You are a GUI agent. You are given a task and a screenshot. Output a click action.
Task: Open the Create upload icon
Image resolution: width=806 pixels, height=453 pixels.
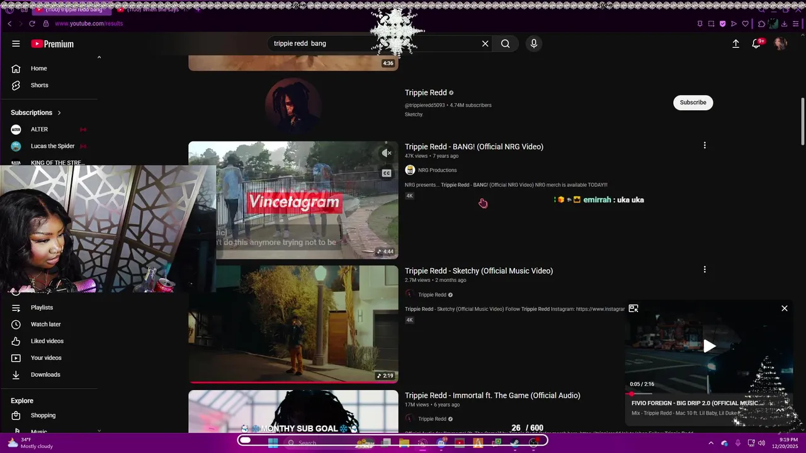click(735, 43)
